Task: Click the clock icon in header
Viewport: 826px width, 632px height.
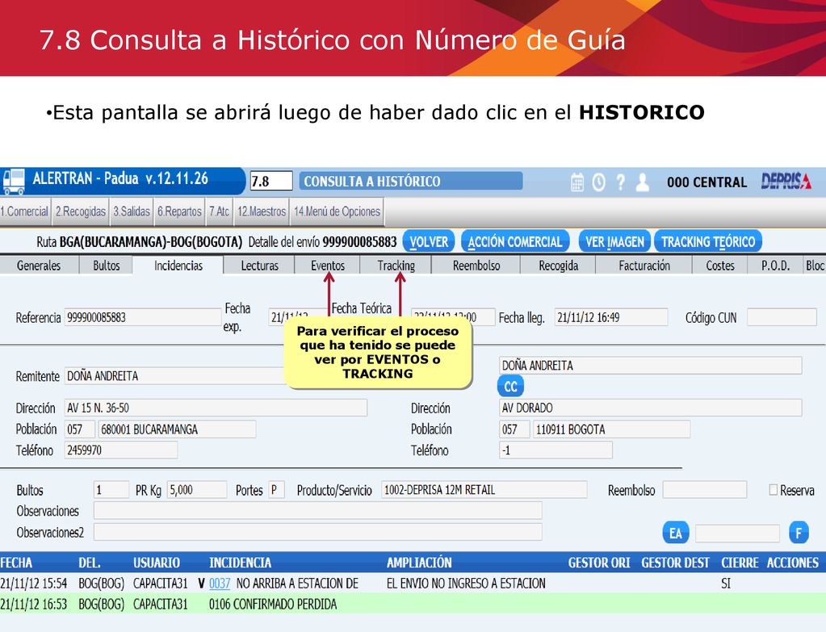Action: [x=598, y=182]
